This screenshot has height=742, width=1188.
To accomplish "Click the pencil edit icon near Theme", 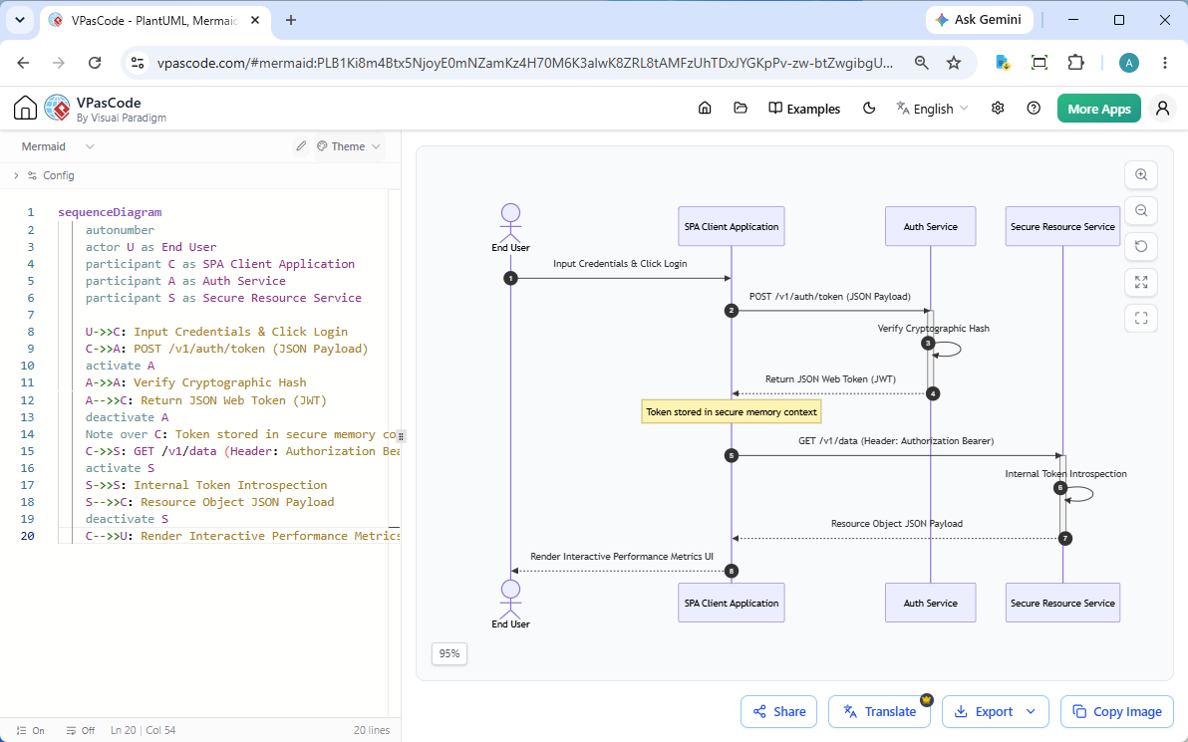I will (301, 146).
